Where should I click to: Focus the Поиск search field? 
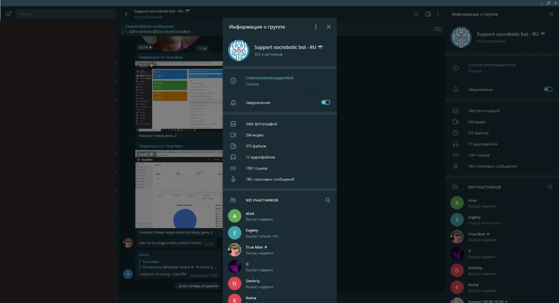[x=66, y=14]
